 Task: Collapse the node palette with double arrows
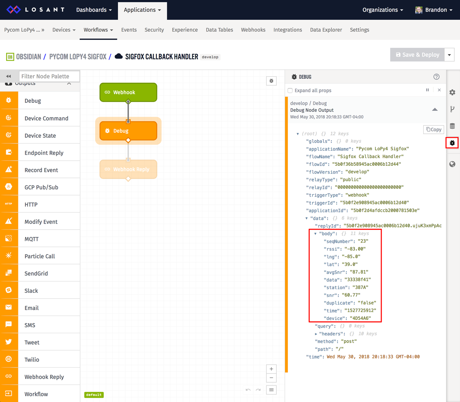pos(9,76)
